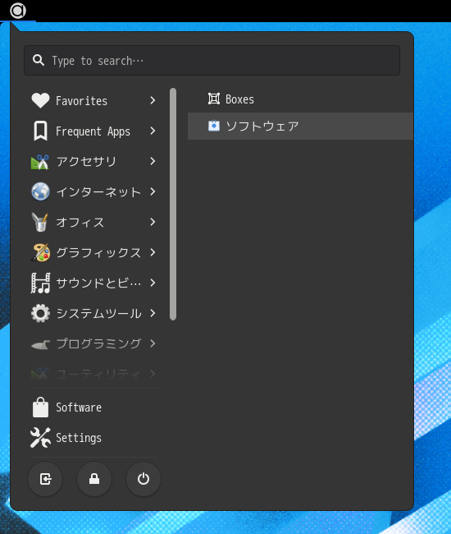
Task: Expand the システムツール chevron arrow
Action: [153, 313]
